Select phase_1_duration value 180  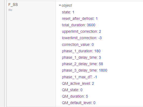[x=97, y=51]
